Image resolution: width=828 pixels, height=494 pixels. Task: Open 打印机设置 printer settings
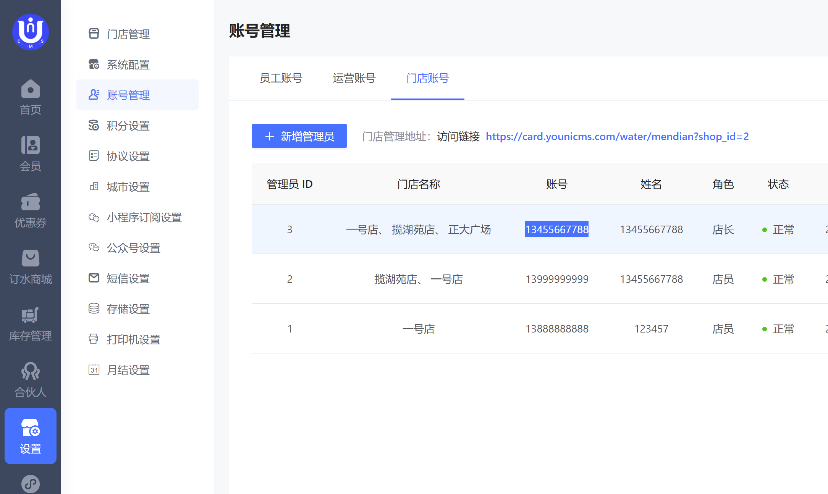pos(133,339)
